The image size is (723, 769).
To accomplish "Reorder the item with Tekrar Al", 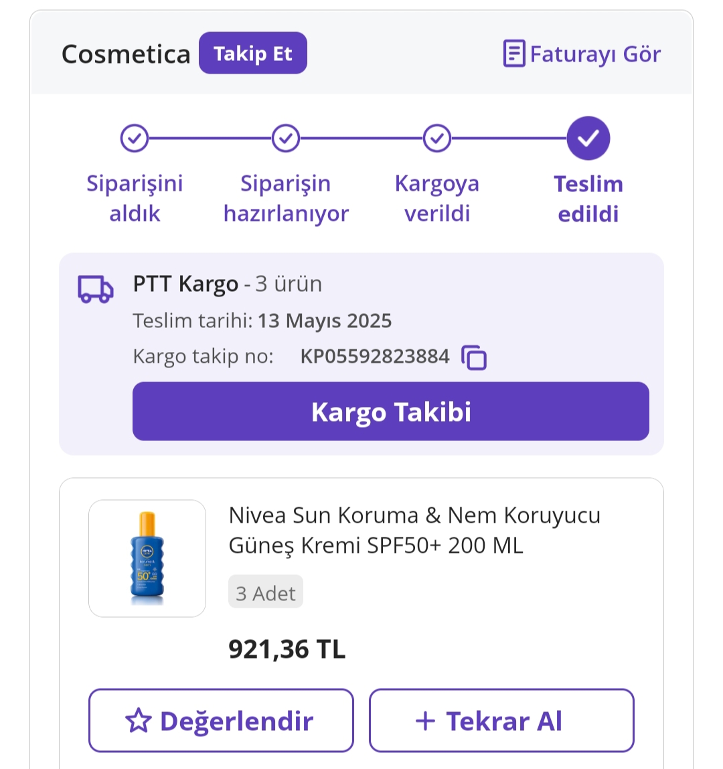I will tap(502, 720).
